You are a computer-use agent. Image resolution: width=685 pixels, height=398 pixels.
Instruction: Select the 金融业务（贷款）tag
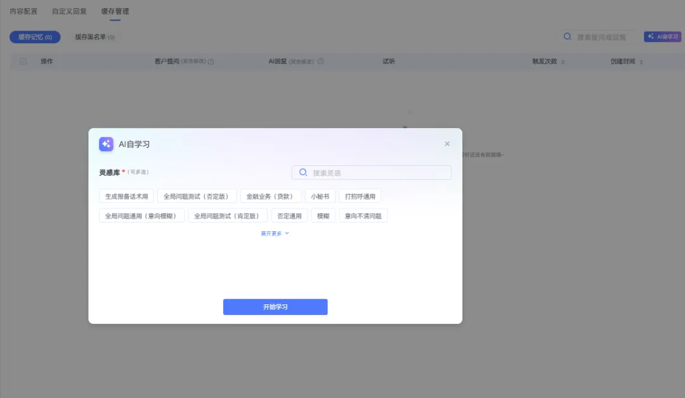[270, 196]
